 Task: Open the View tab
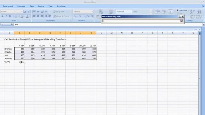click(x=50, y=6)
